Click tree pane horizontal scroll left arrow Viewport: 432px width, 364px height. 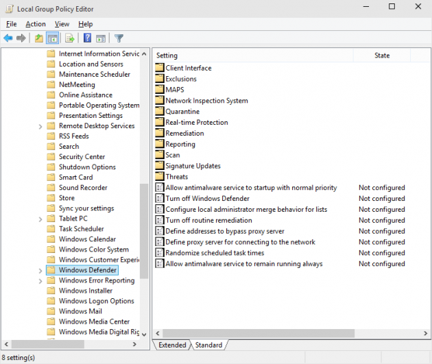[x=7, y=344]
